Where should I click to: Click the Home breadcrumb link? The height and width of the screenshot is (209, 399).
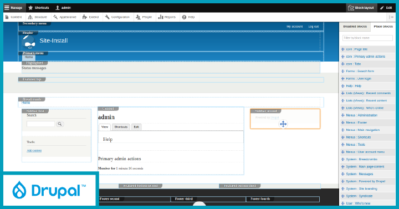click(x=25, y=103)
